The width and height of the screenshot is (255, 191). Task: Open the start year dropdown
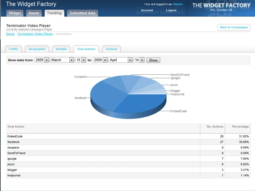coord(42,60)
